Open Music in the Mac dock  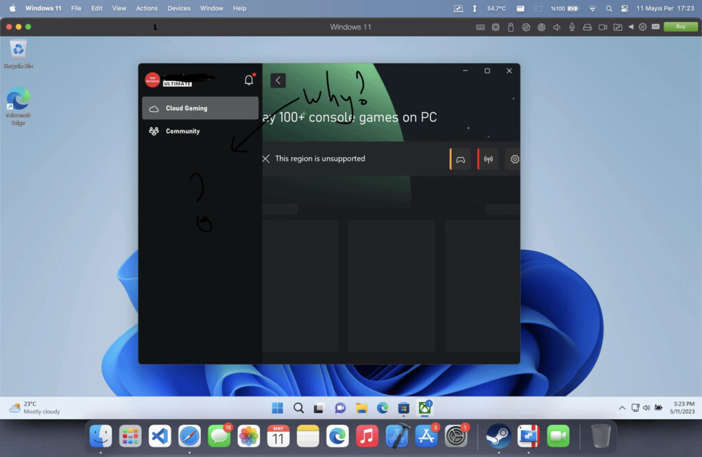pos(367,436)
